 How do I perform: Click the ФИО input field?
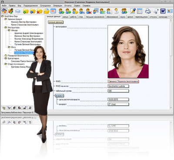(123, 81)
